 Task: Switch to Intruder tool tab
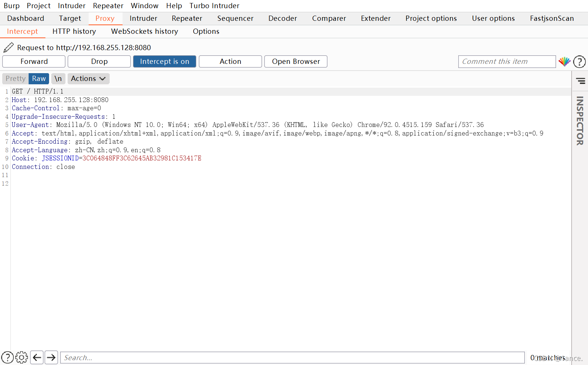coord(143,19)
